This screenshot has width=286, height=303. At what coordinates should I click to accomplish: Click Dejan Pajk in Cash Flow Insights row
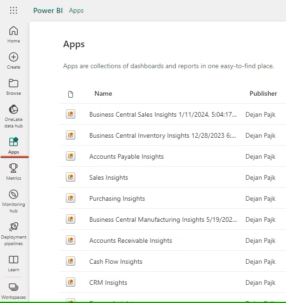[x=260, y=261]
